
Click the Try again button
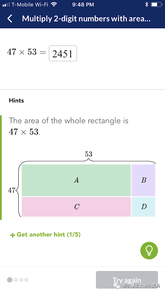point(127,280)
